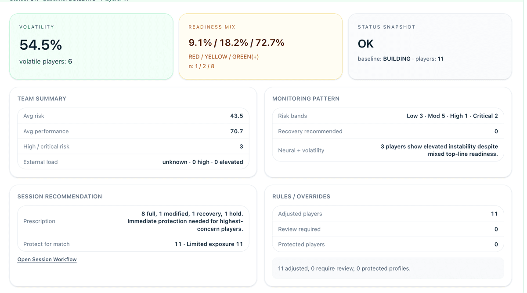This screenshot has height=293, width=527.
Task: Select the External load row
Action: (x=133, y=162)
